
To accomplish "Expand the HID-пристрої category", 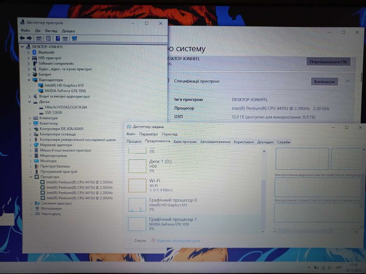I will coord(29,58).
